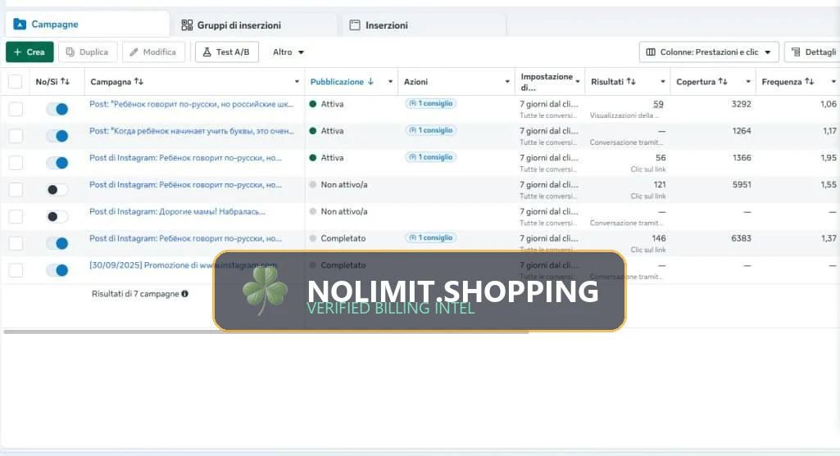Sort by Pubblicazione down arrow

click(370, 81)
